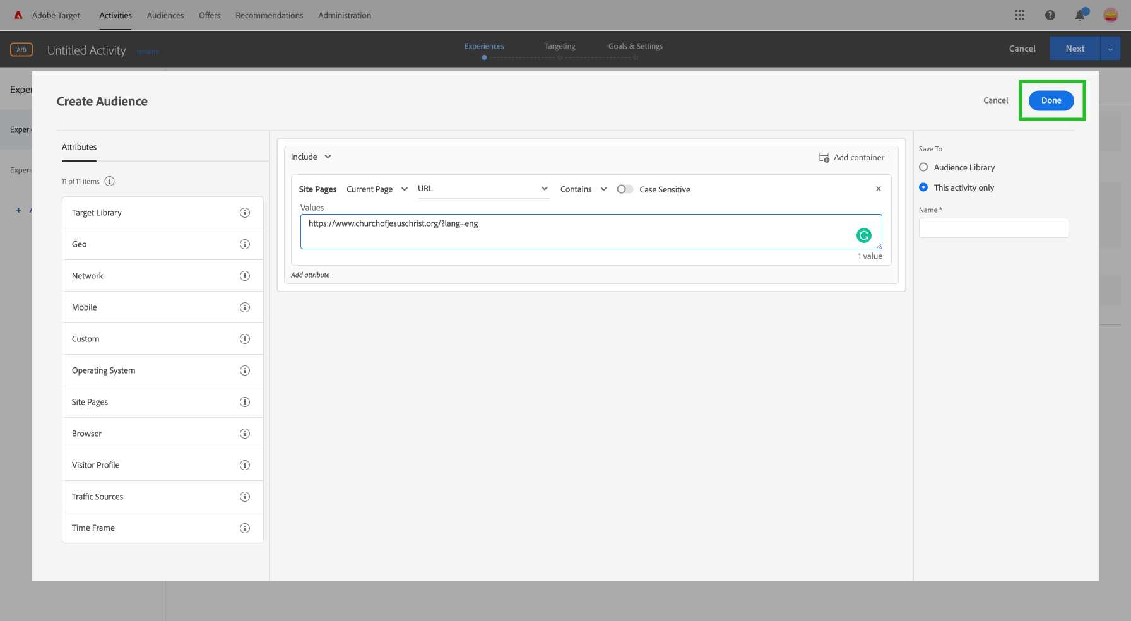Open the Include dropdown

coord(311,157)
